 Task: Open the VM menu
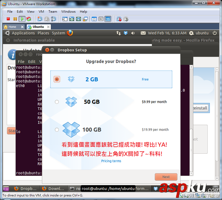pos(41,11)
